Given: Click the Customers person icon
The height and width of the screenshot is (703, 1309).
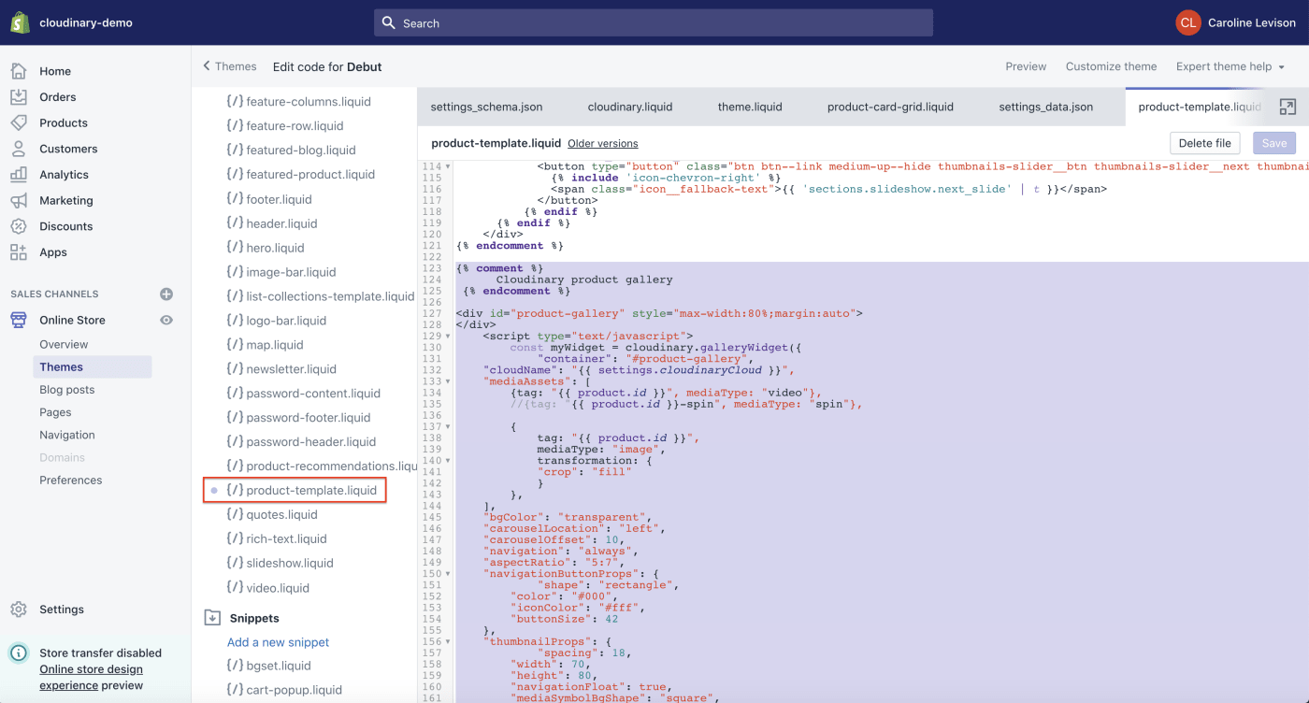Looking at the screenshot, I should [19, 149].
